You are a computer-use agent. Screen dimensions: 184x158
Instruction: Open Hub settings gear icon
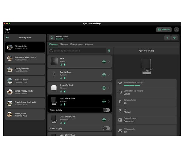click(x=104, y=61)
